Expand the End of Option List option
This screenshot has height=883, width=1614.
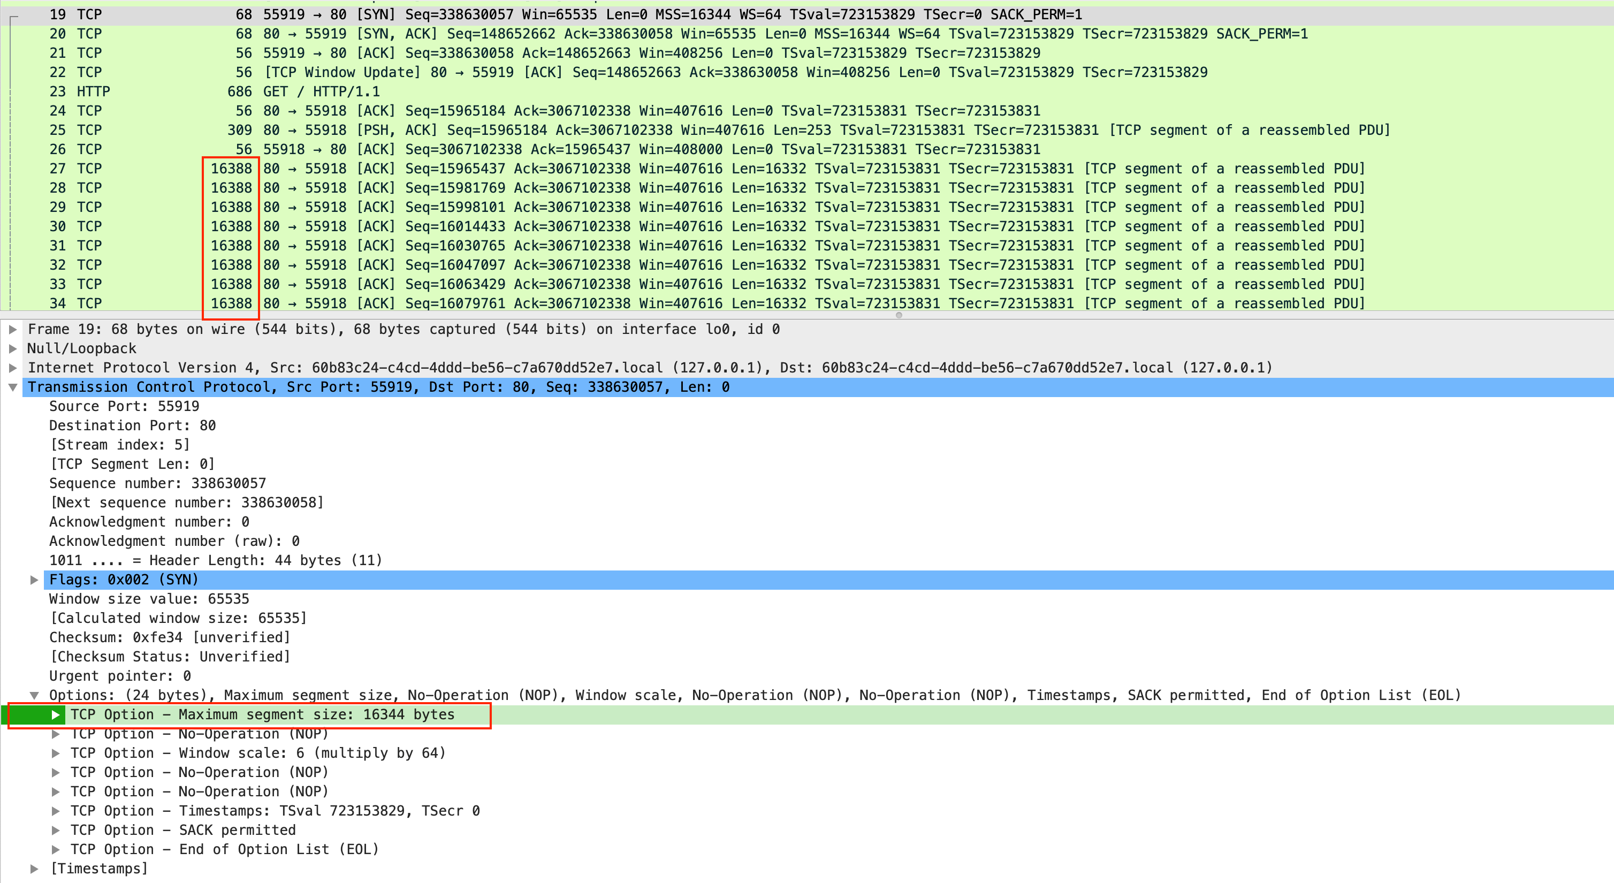pos(56,849)
